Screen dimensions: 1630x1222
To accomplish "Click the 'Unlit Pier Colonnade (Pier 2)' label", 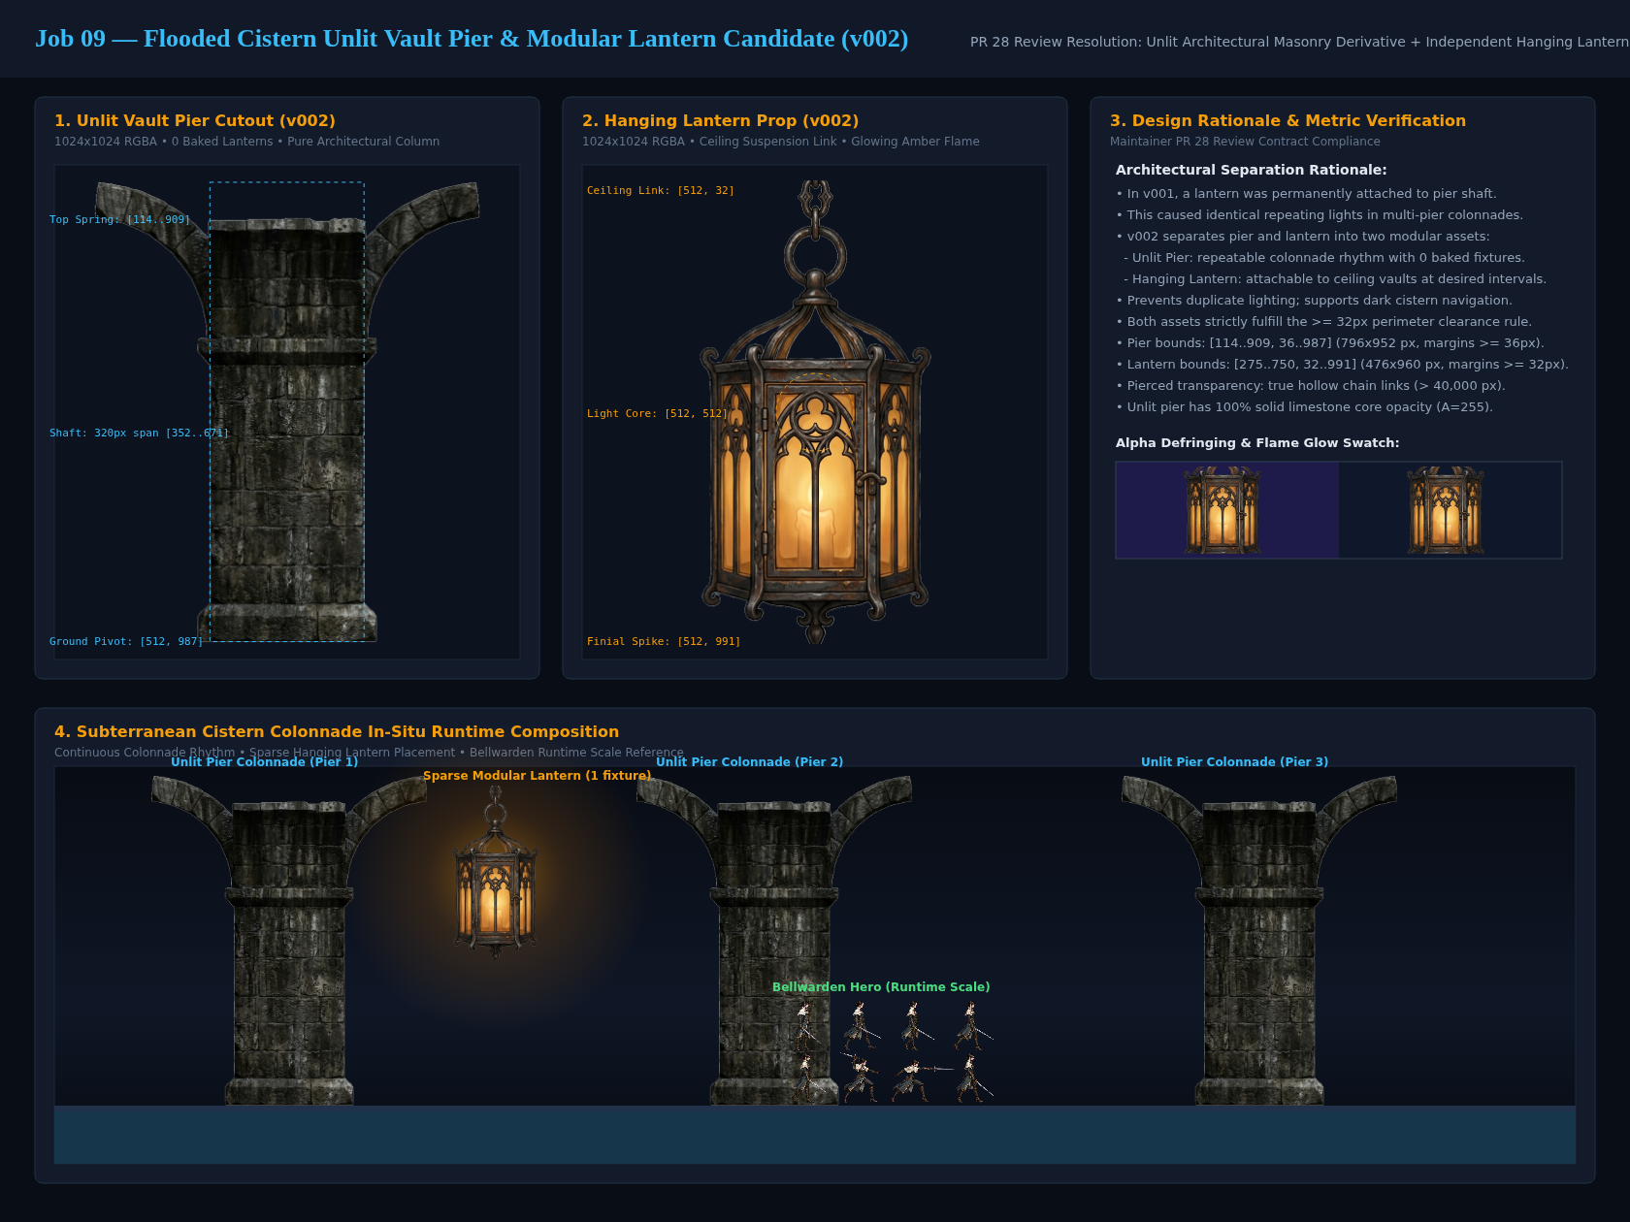I will click(x=749, y=762).
